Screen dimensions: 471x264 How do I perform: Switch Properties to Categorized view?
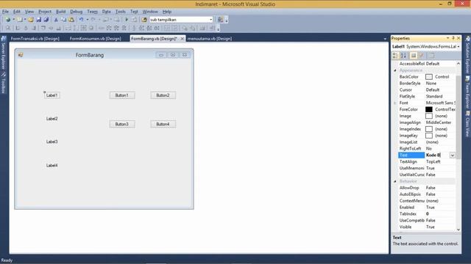(x=395, y=56)
